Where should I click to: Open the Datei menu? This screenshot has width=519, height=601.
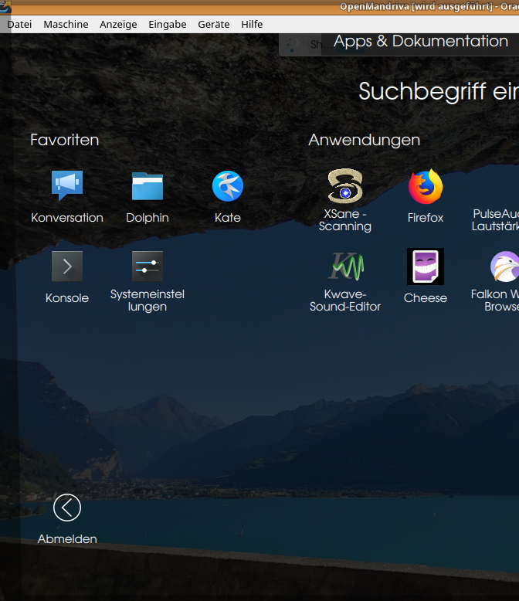coord(19,24)
